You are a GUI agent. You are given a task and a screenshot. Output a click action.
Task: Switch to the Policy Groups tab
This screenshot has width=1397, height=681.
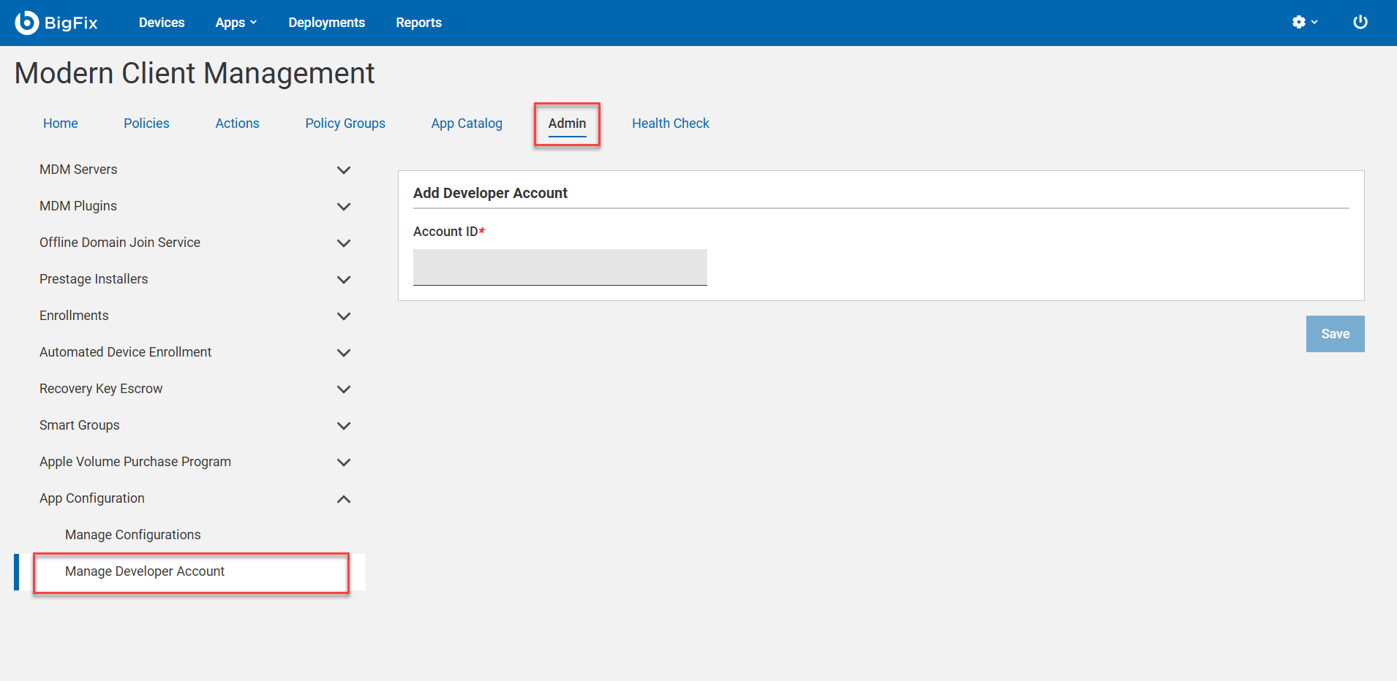pyautogui.click(x=345, y=123)
